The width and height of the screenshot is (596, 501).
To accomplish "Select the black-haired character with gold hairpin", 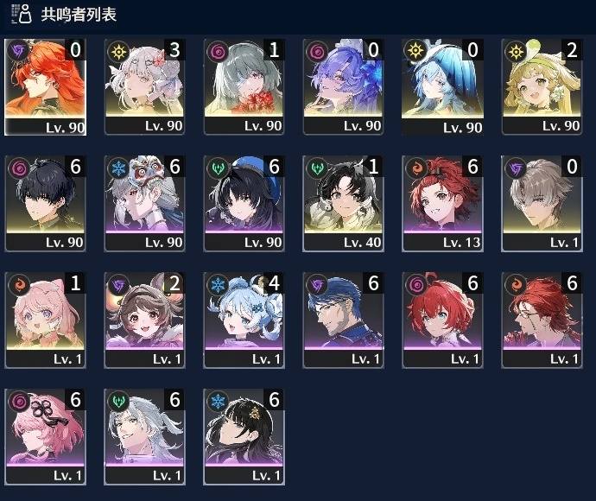I will coord(244,437).
